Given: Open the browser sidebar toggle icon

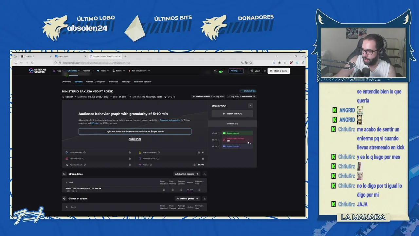Looking at the screenshot, I should point(16,63).
